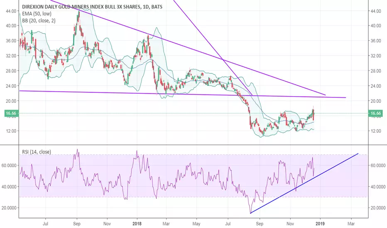
Task: Click the 20.00 label on left price axis
Action: [x=11, y=101]
